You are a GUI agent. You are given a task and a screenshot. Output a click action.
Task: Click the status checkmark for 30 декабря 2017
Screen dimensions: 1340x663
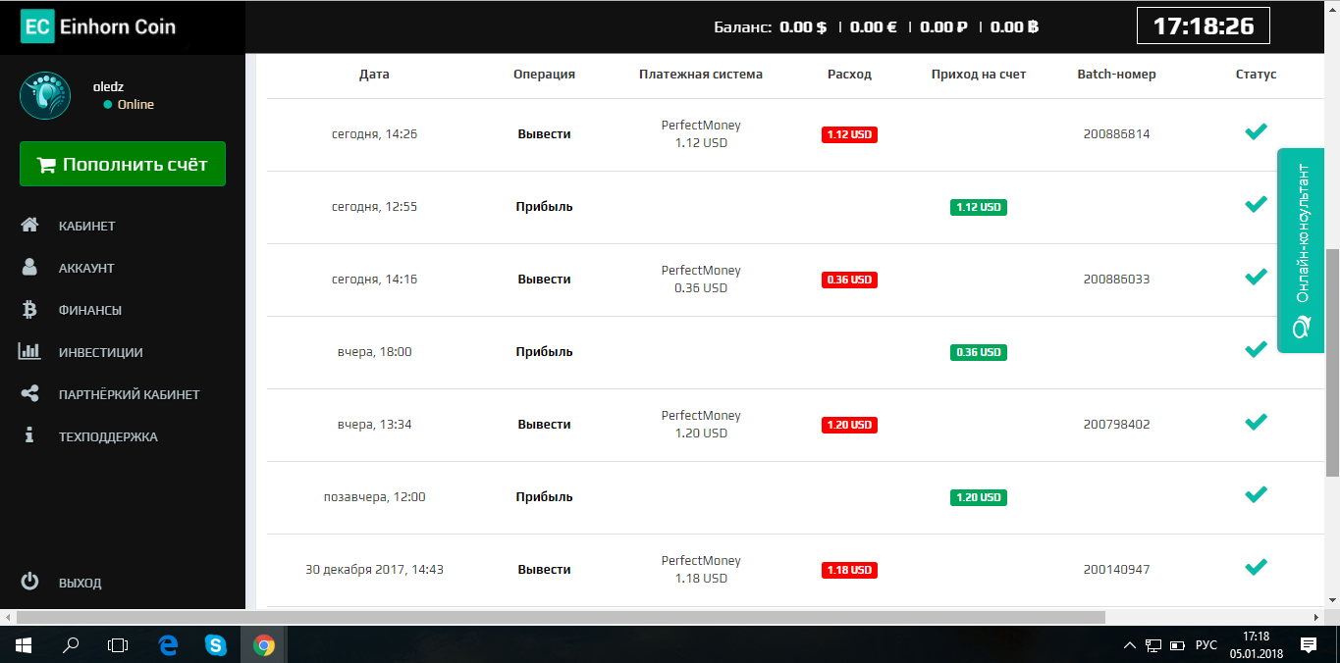(x=1256, y=567)
